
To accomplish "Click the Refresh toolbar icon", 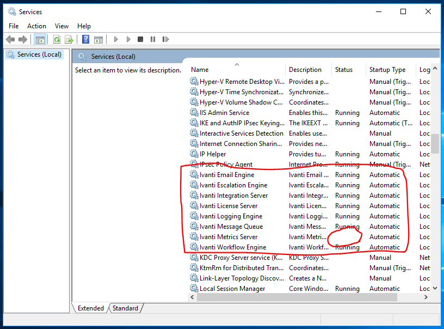I will [x=57, y=39].
